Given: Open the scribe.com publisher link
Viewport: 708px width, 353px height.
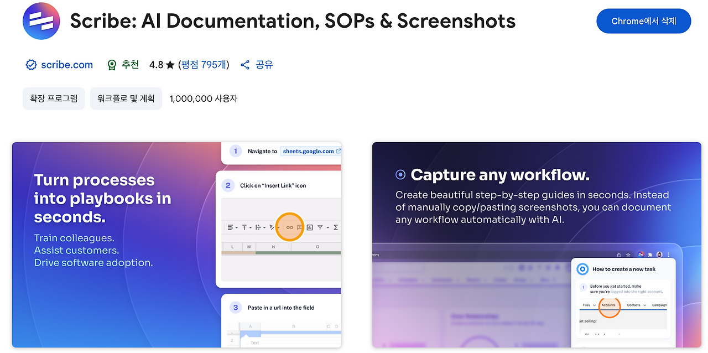Looking at the screenshot, I should (x=67, y=65).
